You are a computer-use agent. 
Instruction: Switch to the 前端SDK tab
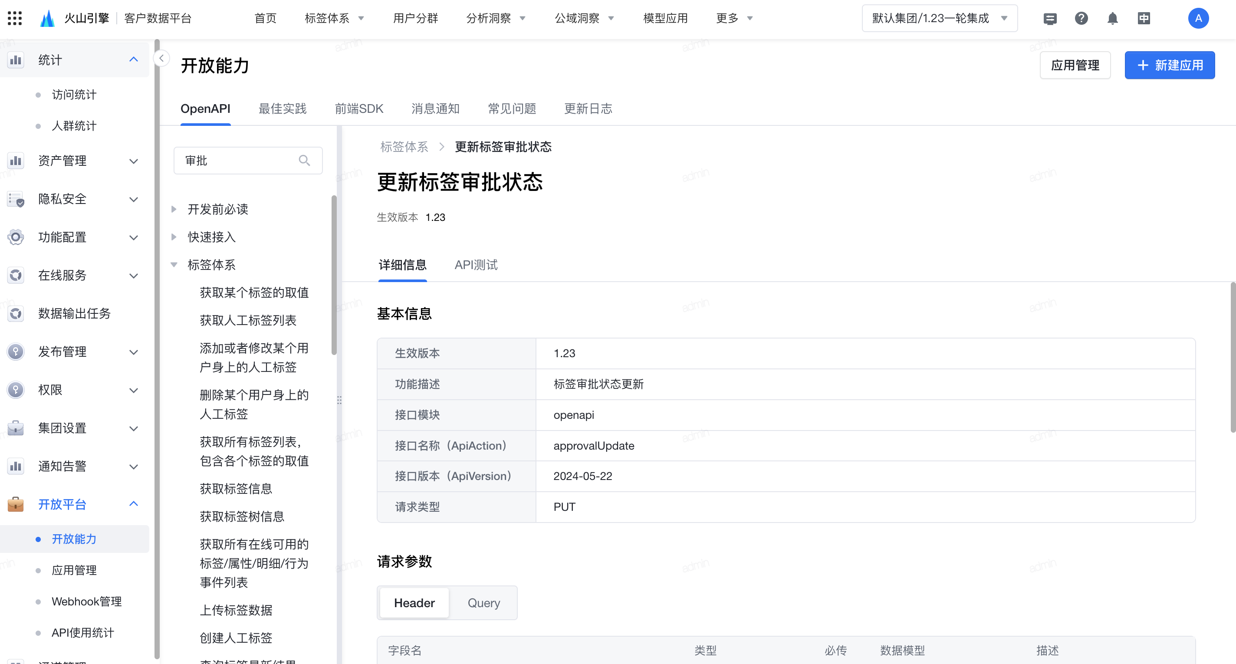[359, 108]
